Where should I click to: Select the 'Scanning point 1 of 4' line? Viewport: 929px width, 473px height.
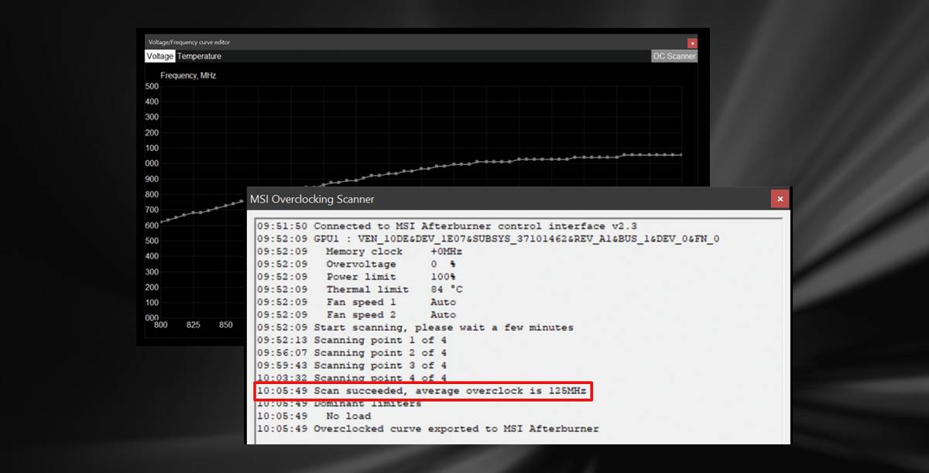click(x=352, y=340)
